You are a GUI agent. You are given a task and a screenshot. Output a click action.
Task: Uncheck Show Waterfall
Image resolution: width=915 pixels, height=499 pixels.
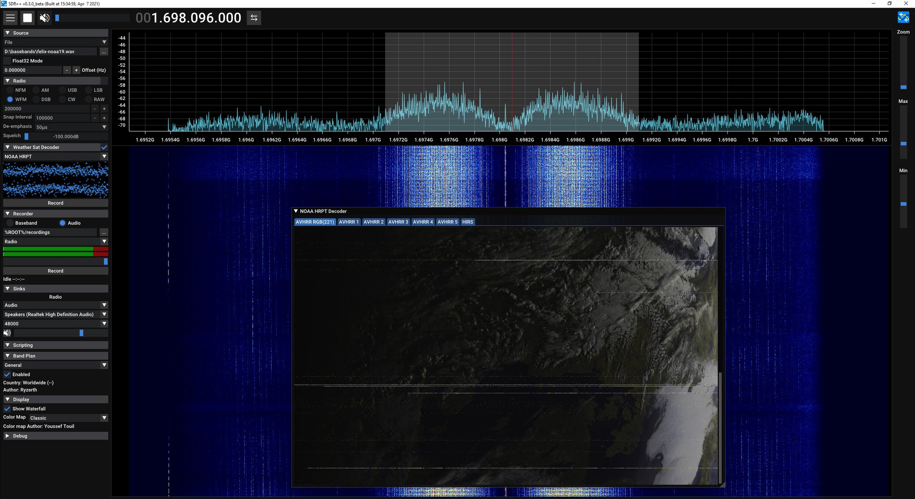click(7, 408)
